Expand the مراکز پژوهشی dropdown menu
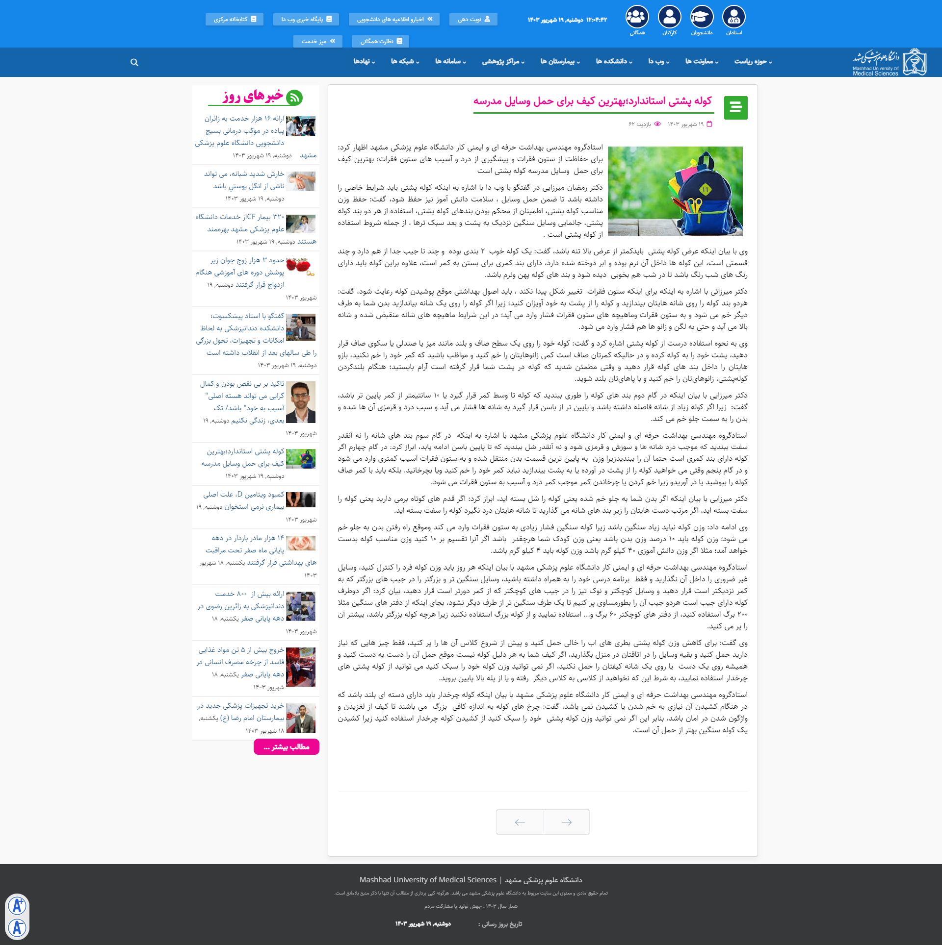The height and width of the screenshot is (946, 942). click(x=503, y=61)
